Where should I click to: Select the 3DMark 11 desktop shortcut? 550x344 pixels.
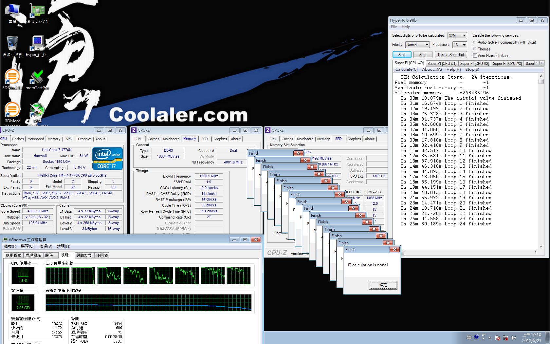point(12,80)
